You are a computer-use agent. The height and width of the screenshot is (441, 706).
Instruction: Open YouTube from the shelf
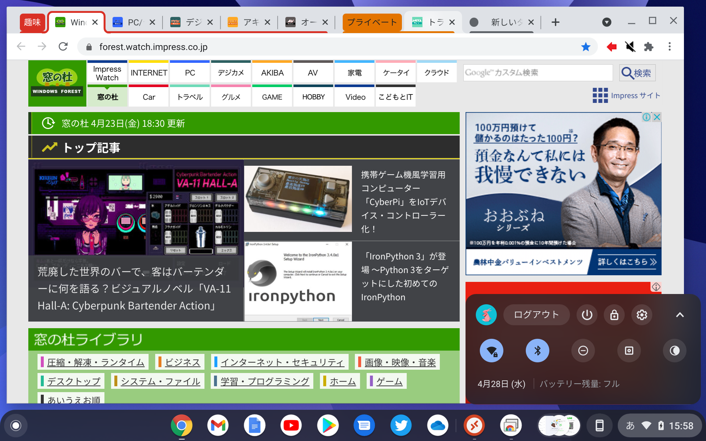click(x=291, y=425)
